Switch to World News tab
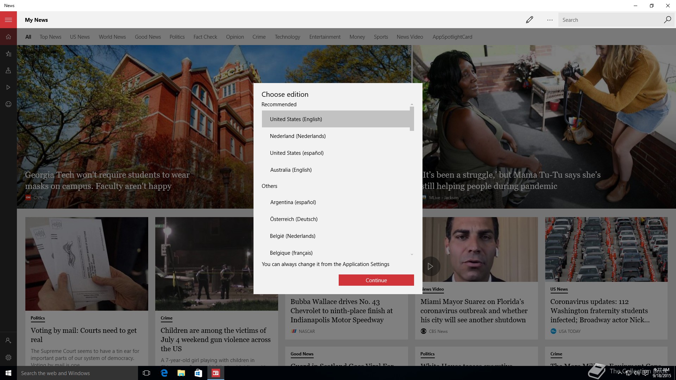 (x=112, y=37)
